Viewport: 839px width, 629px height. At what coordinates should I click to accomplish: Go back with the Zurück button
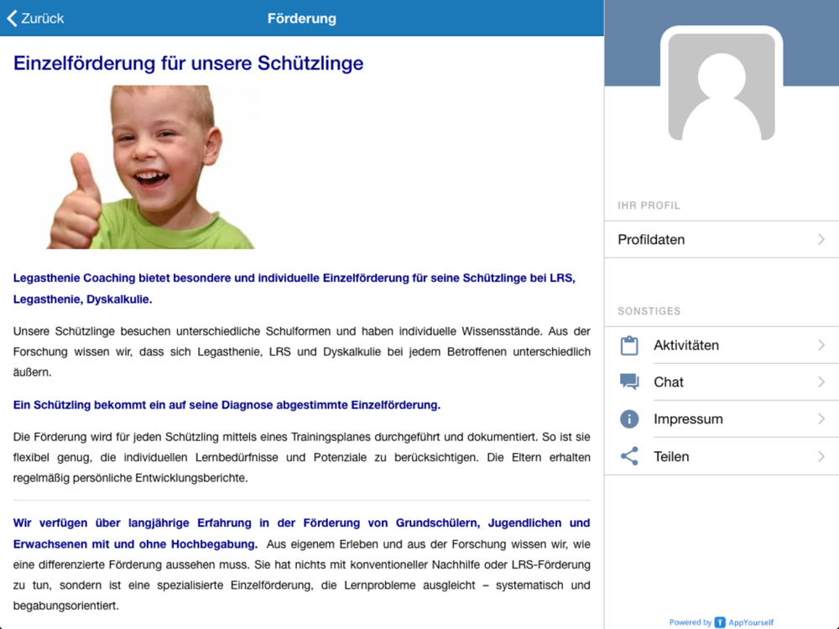(35, 18)
